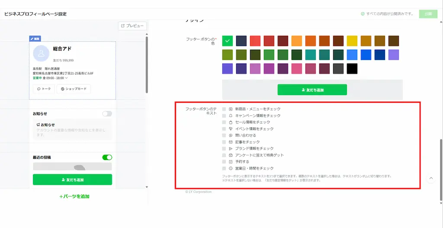Enable the イベント情報をチェック checkbox
This screenshot has height=228, width=443.
point(224,128)
